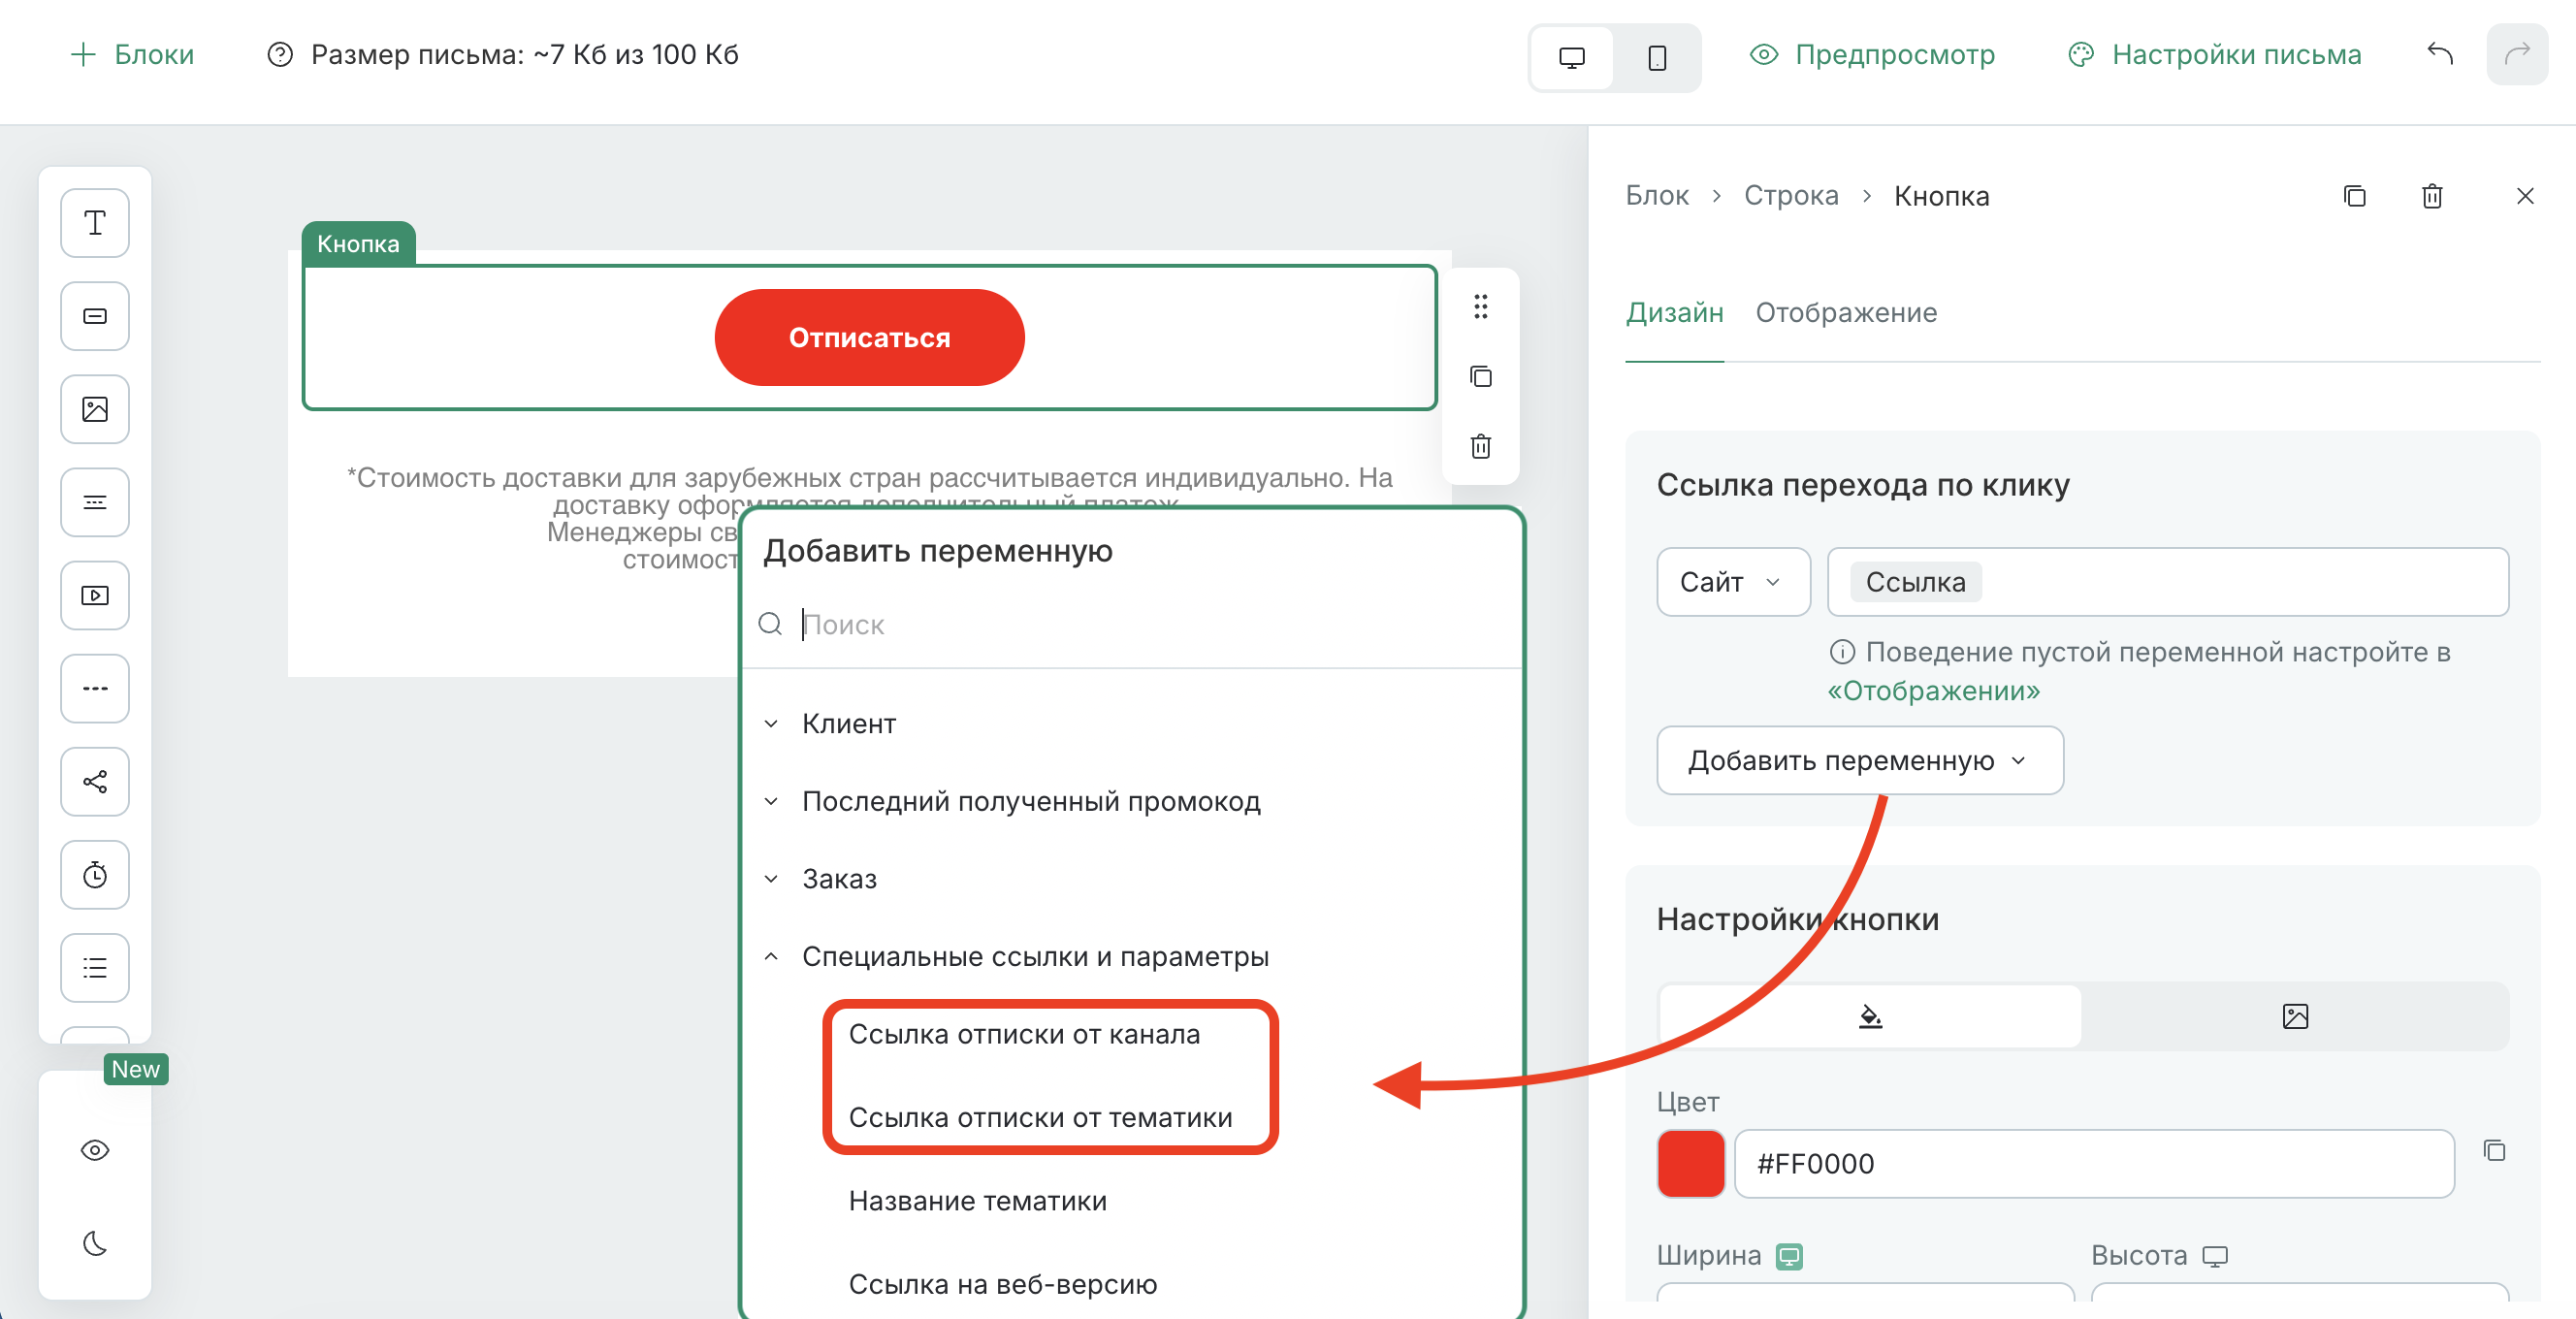Delete the Кнопка element via panel trash icon
Image resolution: width=2576 pixels, height=1319 pixels.
point(2432,196)
